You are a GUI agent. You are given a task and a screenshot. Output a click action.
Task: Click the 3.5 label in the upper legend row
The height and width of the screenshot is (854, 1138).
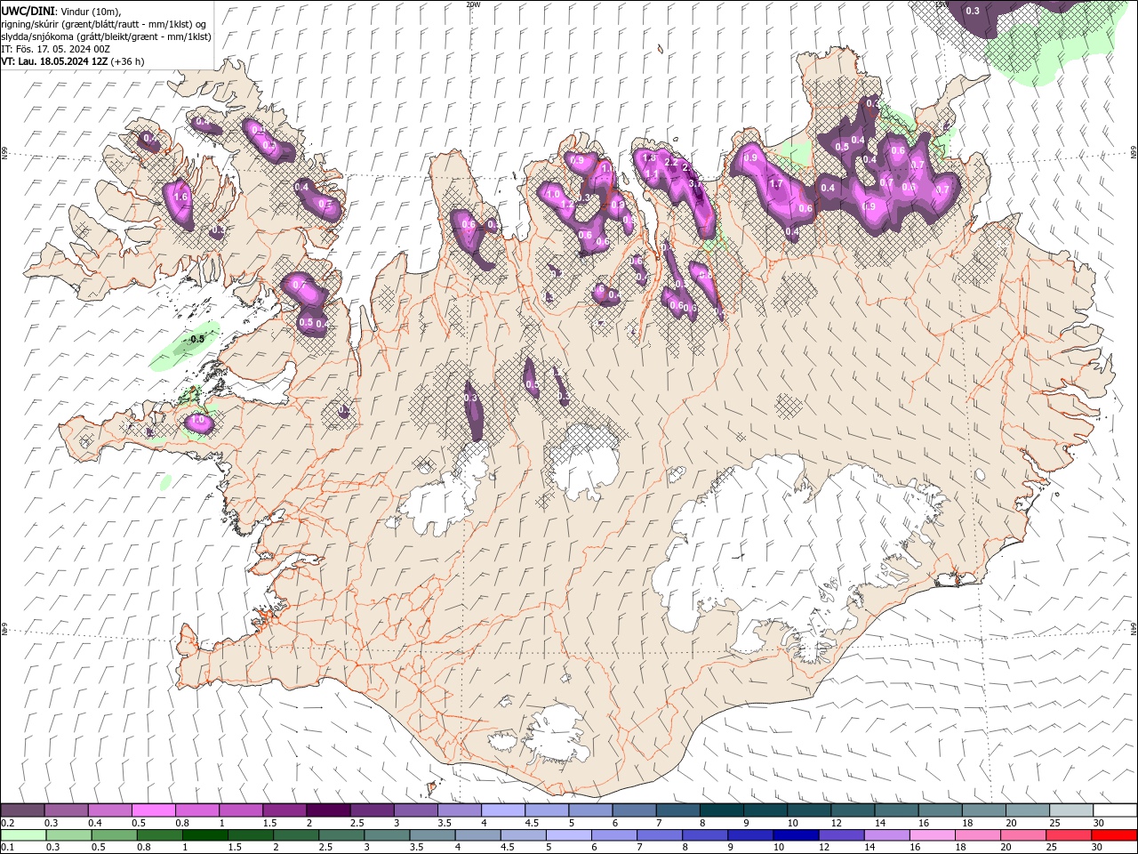click(444, 823)
